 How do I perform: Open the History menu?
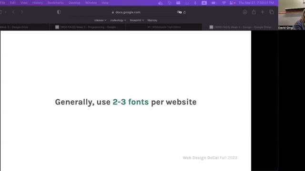pyautogui.click(x=37, y=3)
